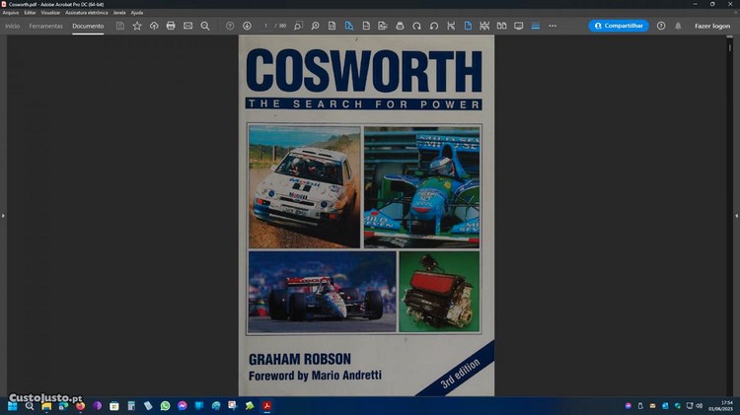
Task: Show more tools via ellipsis button
Action: click(552, 26)
